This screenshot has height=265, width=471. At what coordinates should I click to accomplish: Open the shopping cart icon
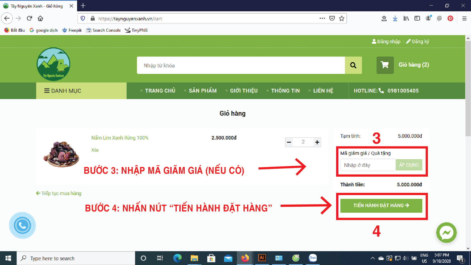click(x=385, y=65)
